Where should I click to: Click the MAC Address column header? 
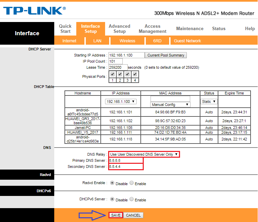tap(170, 93)
